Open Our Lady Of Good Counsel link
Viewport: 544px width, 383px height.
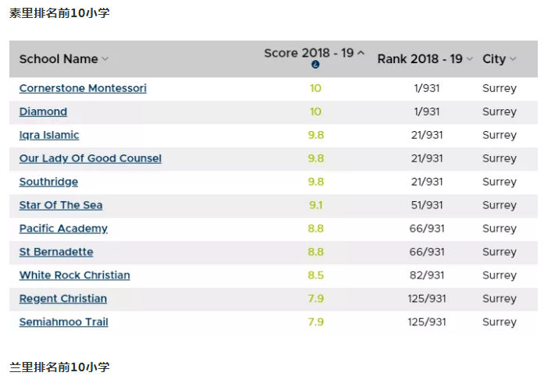(91, 158)
